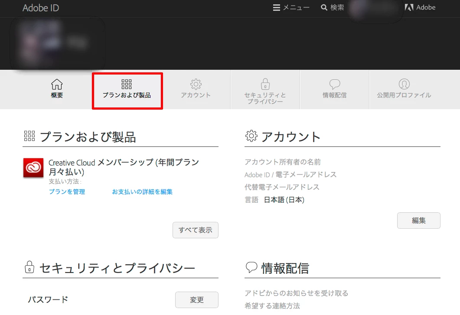Go to the 情報配信 tab

pyautogui.click(x=334, y=89)
